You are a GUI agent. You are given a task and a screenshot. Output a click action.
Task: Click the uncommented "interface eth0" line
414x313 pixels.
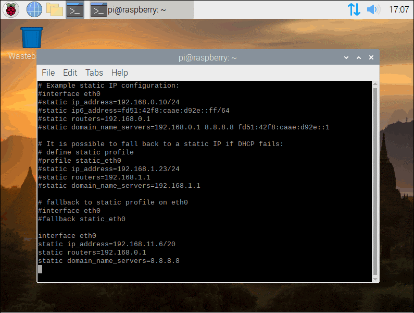67,236
